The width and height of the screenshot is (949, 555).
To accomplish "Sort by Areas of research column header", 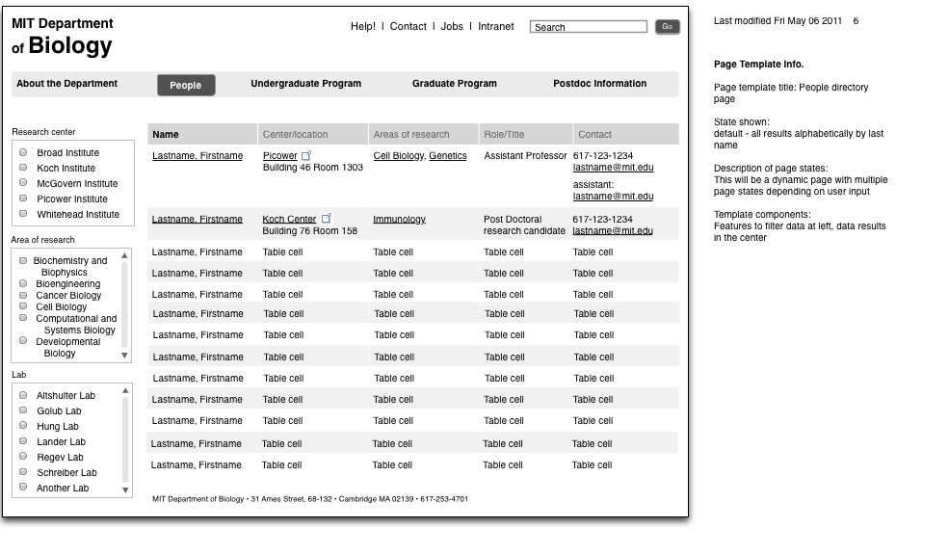I will tap(423, 134).
